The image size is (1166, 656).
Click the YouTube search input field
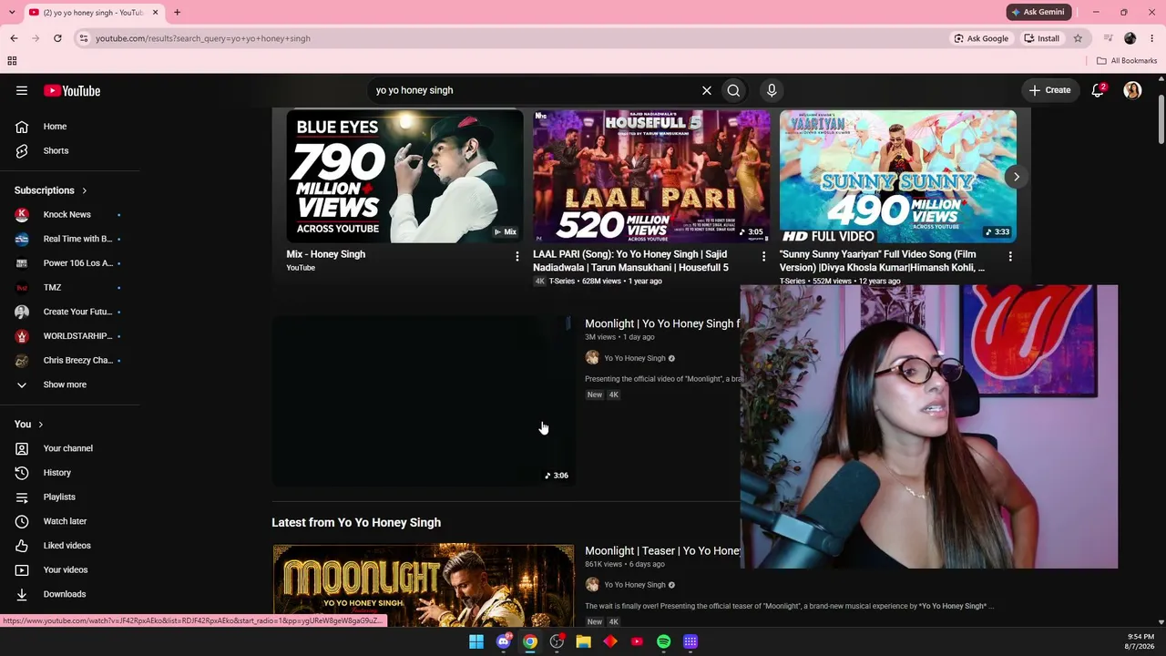coord(533,90)
